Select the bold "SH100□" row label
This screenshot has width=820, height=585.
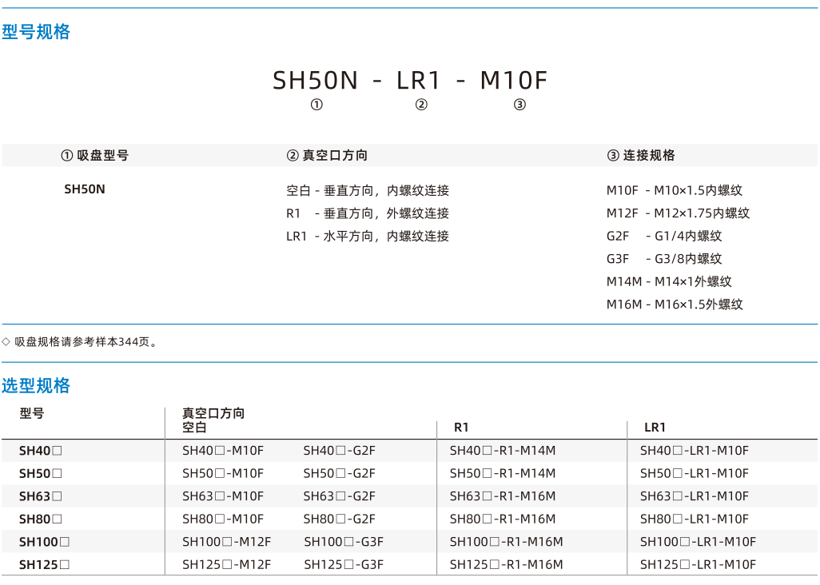(45, 542)
